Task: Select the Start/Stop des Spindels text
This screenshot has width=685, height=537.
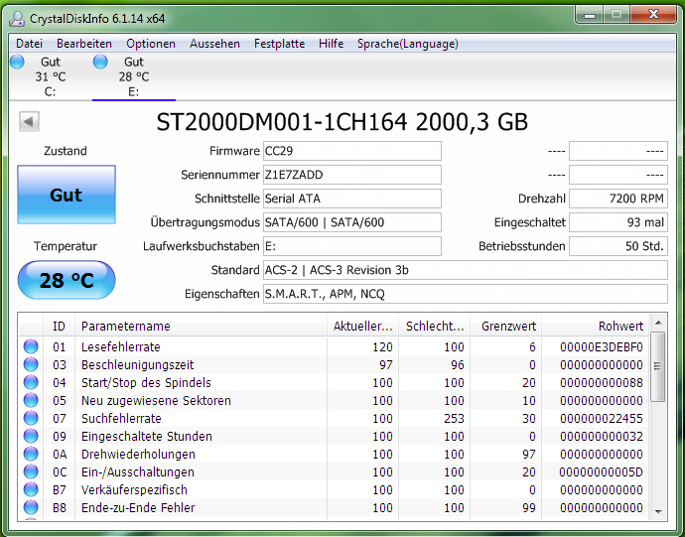Action: [146, 383]
